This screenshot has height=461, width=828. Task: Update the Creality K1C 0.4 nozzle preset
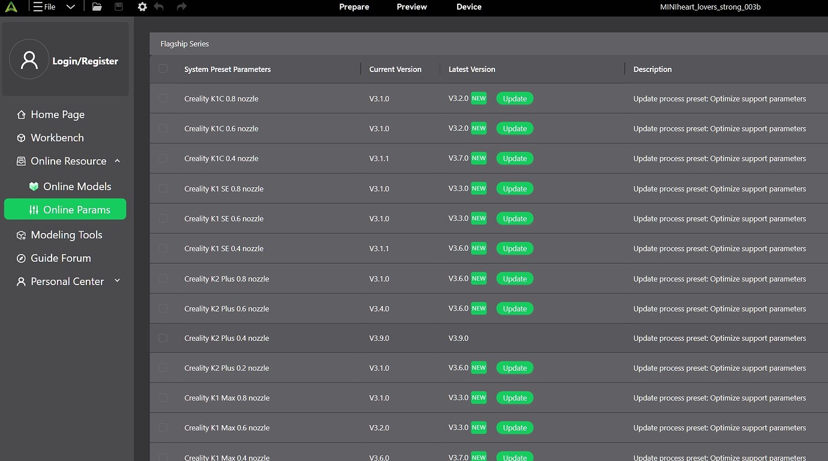point(514,158)
